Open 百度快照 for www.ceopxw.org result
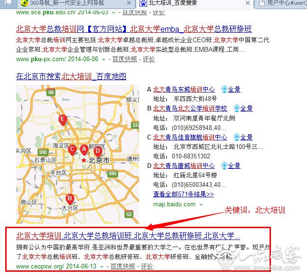The height and width of the screenshot is (277, 307). [x=123, y=267]
